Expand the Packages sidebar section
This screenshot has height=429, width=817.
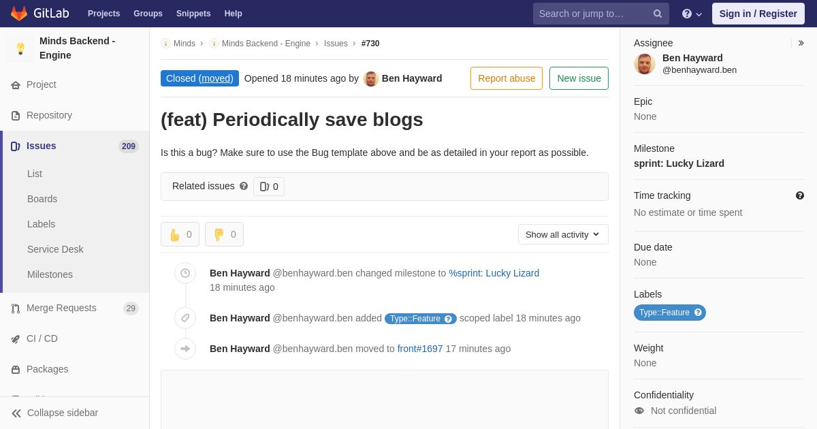pos(75,369)
